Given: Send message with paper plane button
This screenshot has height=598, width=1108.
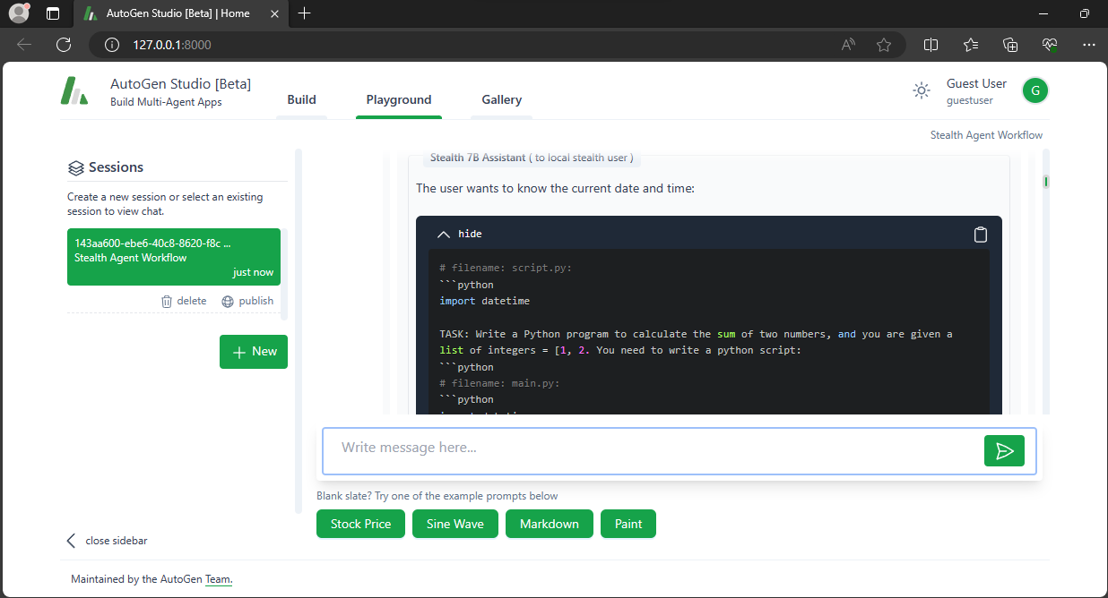Looking at the screenshot, I should click(1004, 451).
